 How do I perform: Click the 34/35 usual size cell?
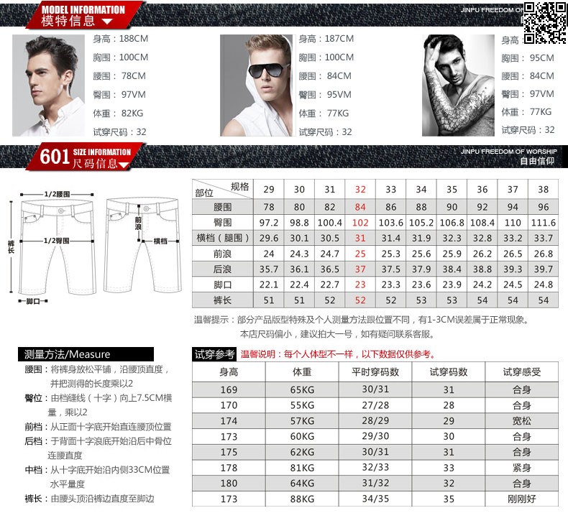pyautogui.click(x=375, y=499)
